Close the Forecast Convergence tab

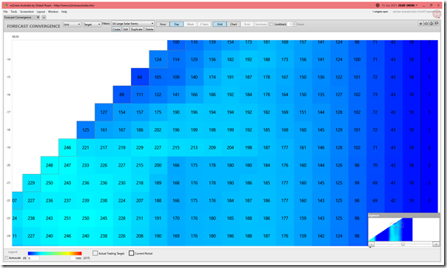coord(38,17)
